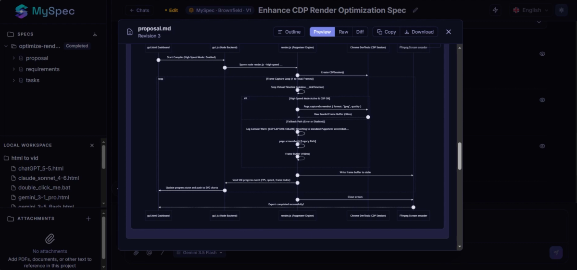Click top 'Chrome DevTools (CDP Session)' participant box
Image resolution: width=577 pixels, height=270 pixels.
[x=368, y=47]
